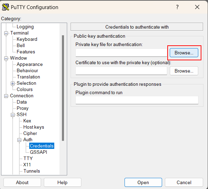Select GSSAPI in the category tree
This screenshot has width=208, height=189.
click(38, 152)
